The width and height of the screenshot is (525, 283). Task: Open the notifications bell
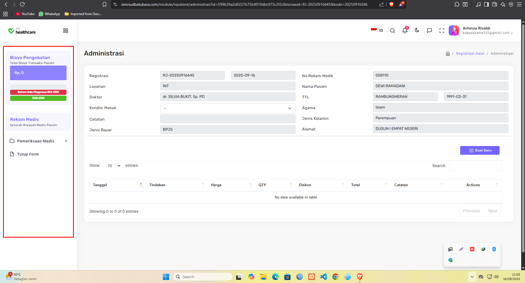tap(405, 30)
